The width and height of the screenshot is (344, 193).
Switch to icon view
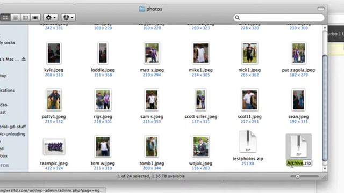coord(5,17)
